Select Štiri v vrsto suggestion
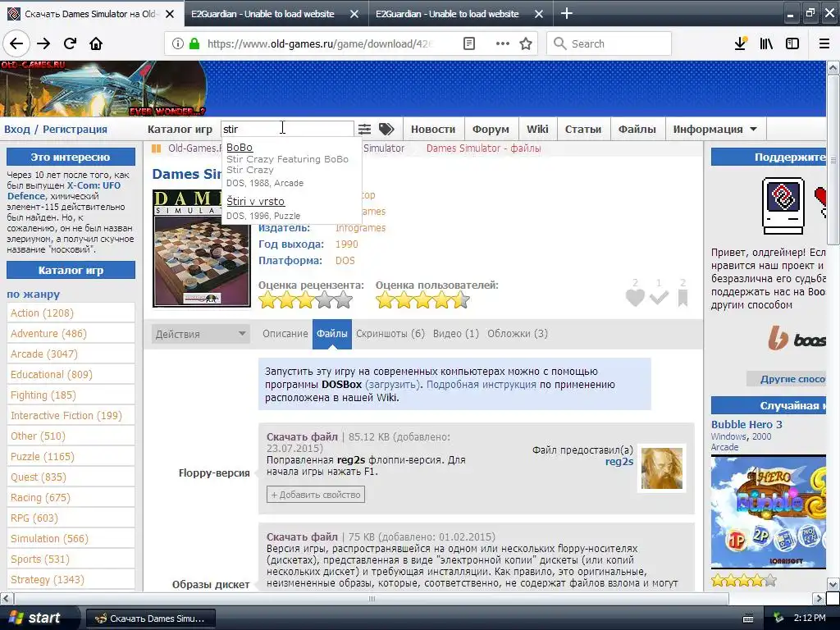The width and height of the screenshot is (840, 630). (256, 202)
